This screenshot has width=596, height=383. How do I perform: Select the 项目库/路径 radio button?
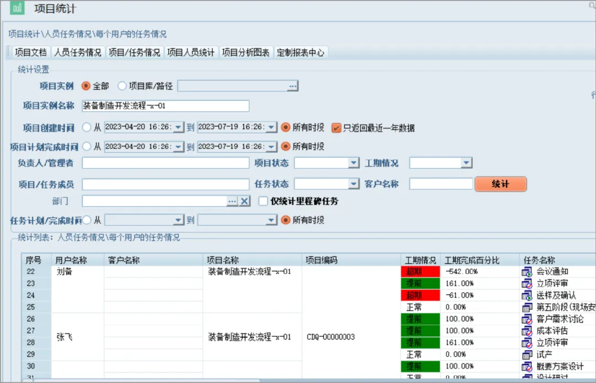click(123, 85)
